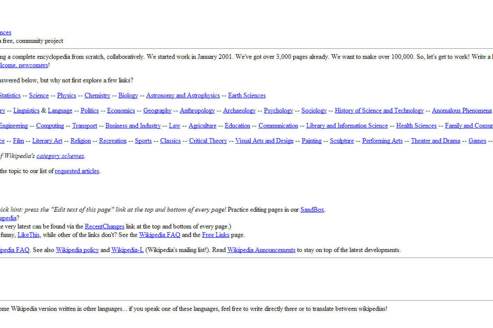Open the Recreation link
This screenshot has width=493, height=328.
click(113, 141)
